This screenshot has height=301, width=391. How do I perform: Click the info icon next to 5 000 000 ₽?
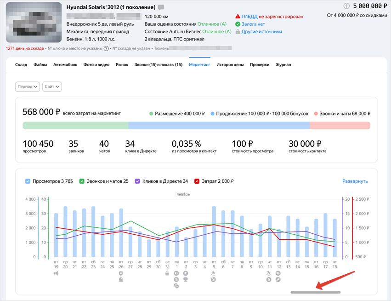[346, 6]
